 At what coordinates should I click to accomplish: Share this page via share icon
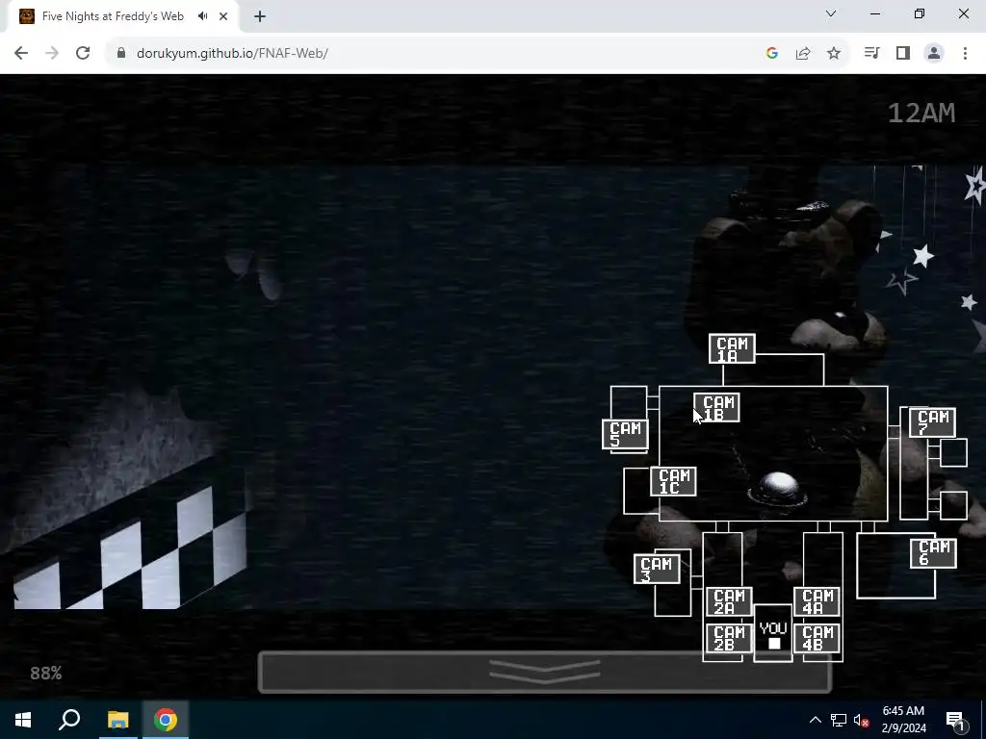[x=803, y=54]
